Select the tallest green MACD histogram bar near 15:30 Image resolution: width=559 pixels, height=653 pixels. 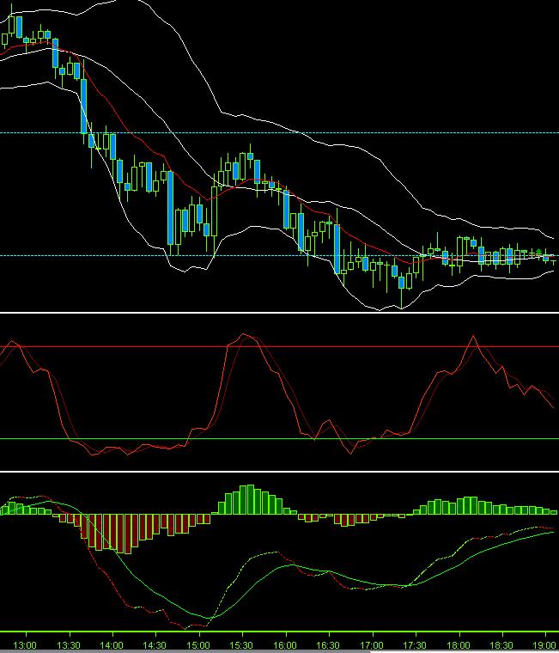250,499
